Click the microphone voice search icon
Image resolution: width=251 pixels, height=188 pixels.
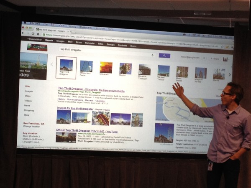(152, 55)
